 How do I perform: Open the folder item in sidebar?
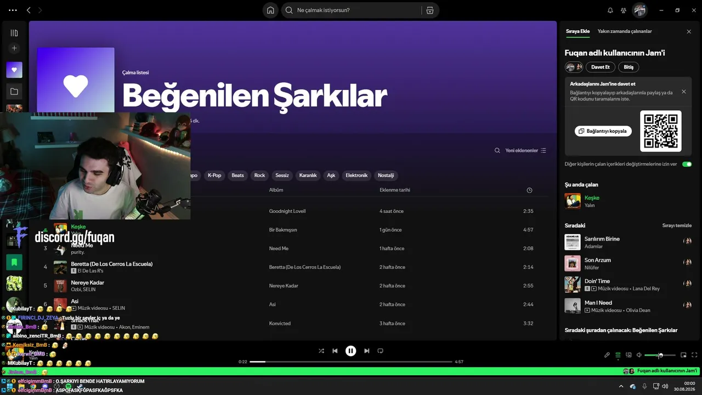coord(14,91)
